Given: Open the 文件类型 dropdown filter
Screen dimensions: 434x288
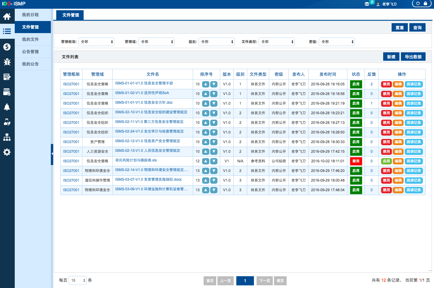Looking at the screenshot, I should coord(277,42).
